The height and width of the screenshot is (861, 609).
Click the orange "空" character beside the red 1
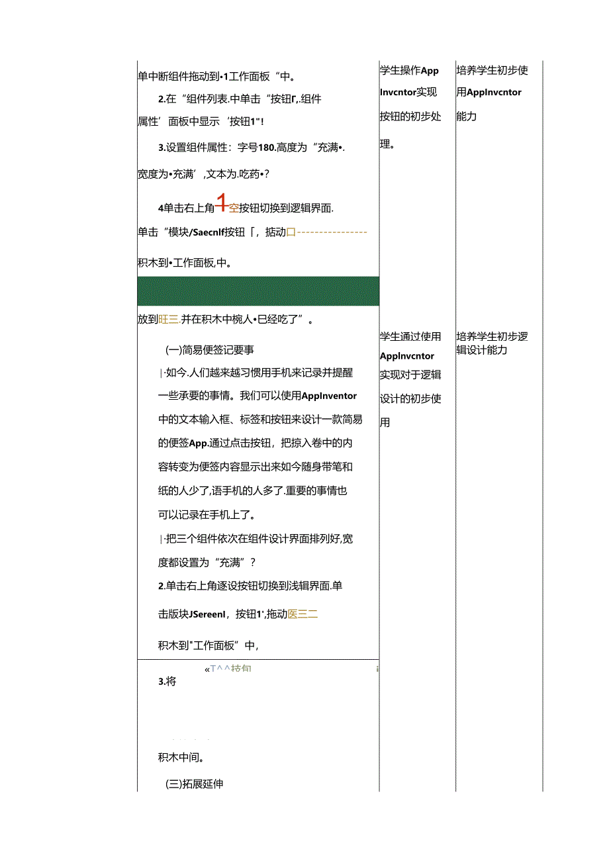234,208
